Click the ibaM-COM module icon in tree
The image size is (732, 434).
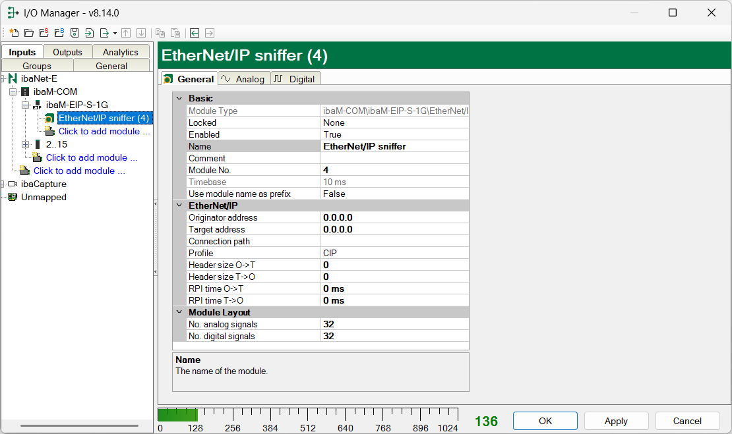pyautogui.click(x=25, y=92)
